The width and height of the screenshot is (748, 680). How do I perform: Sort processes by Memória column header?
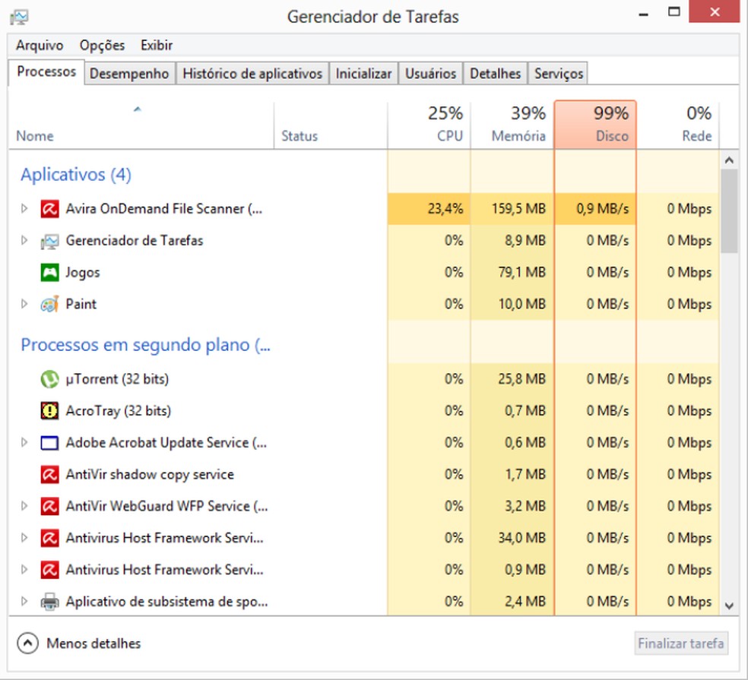[x=512, y=125]
